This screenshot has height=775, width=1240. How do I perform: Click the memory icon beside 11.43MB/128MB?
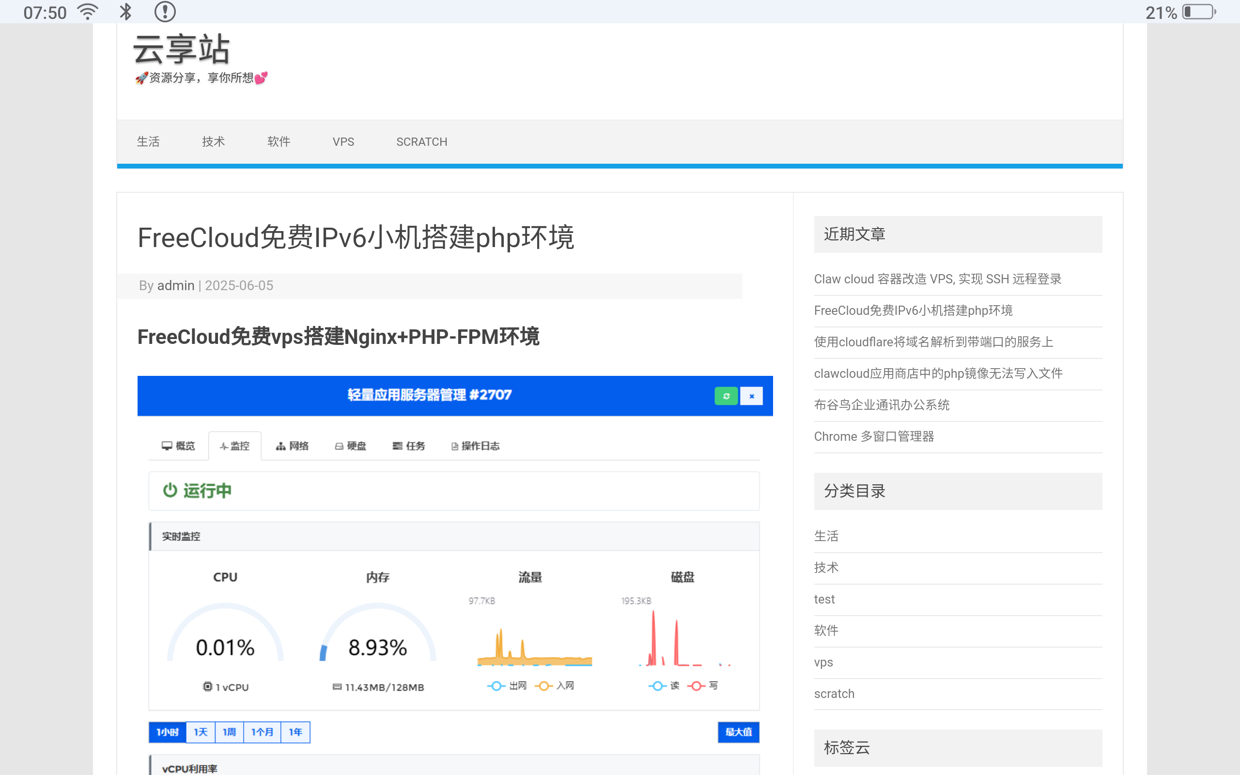coord(337,687)
